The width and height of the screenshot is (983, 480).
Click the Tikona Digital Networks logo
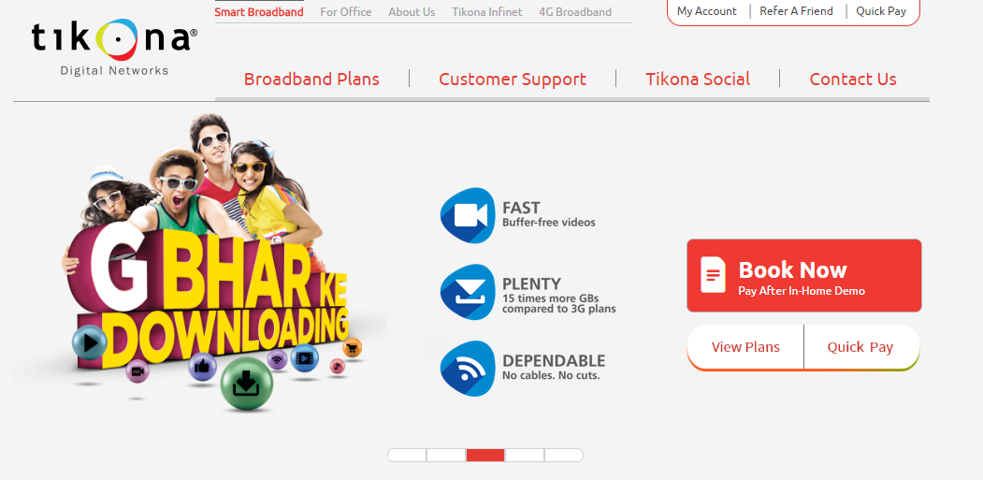tap(115, 48)
